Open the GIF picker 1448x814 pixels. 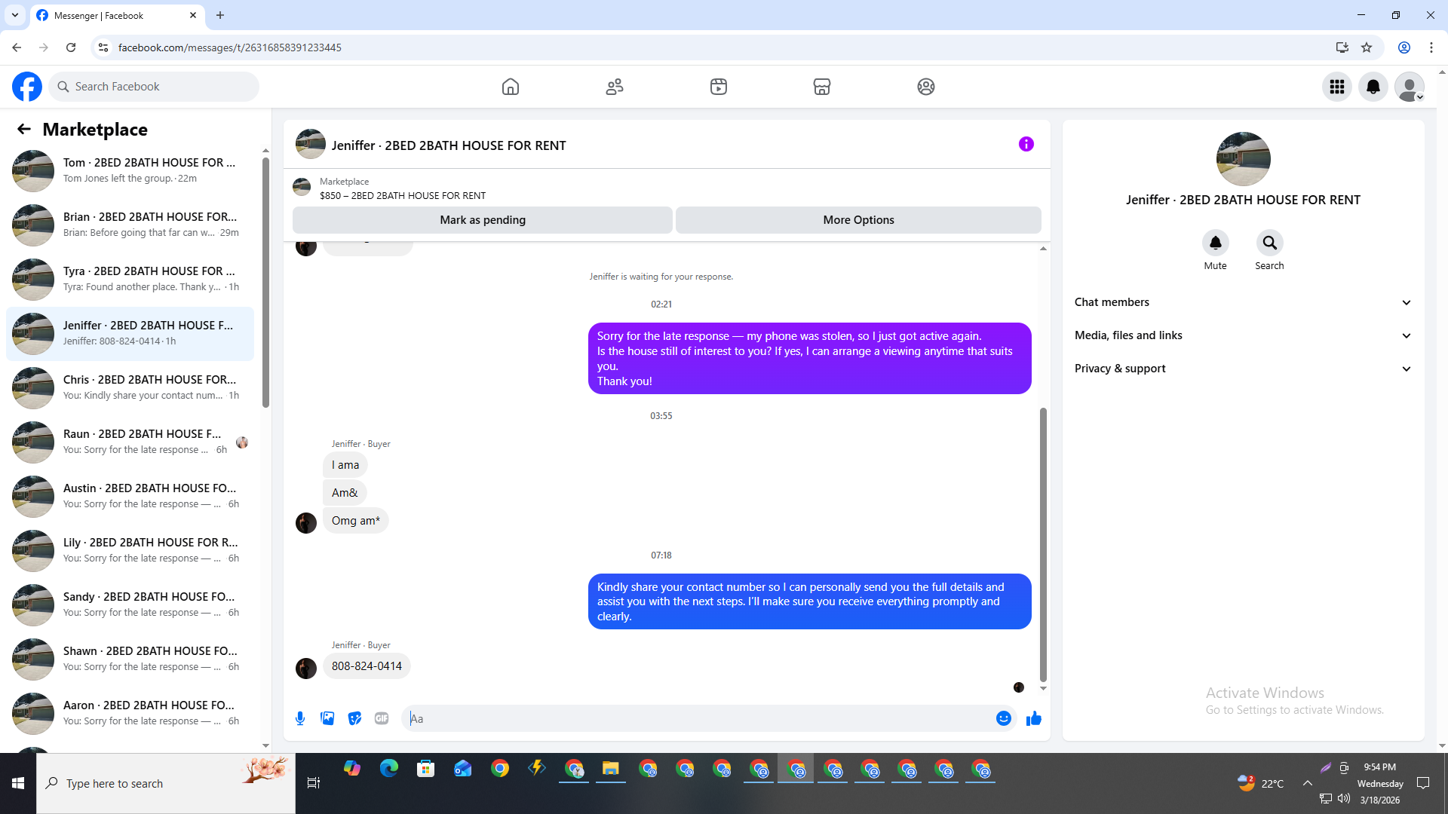pyautogui.click(x=382, y=718)
